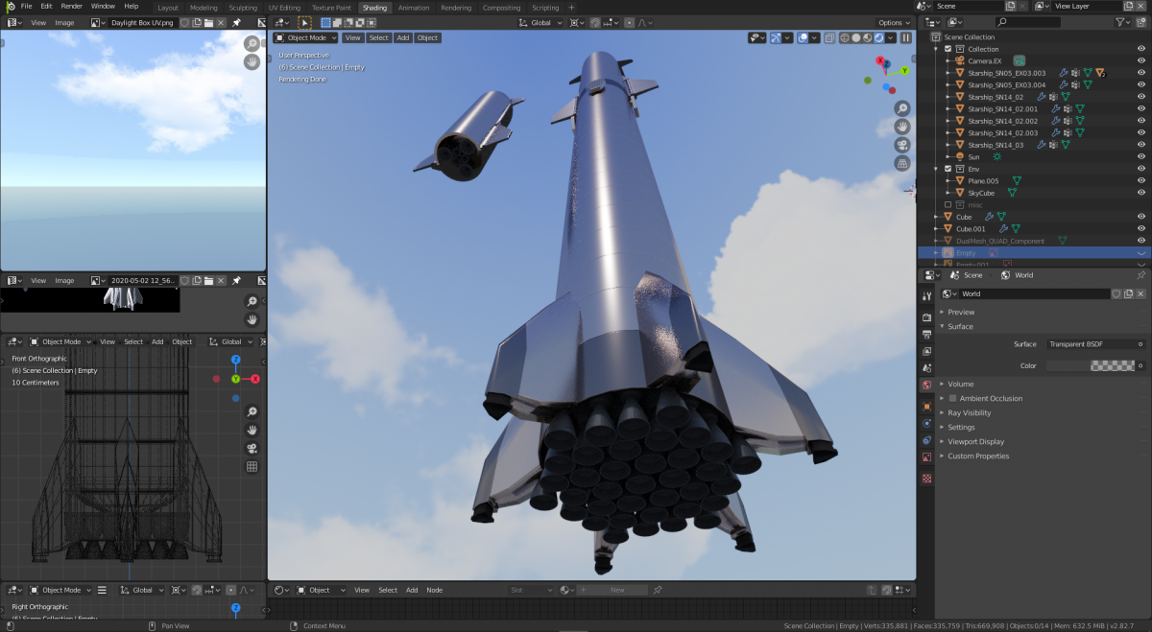
Task: Switch to the Compositing workspace tab
Action: (x=501, y=8)
